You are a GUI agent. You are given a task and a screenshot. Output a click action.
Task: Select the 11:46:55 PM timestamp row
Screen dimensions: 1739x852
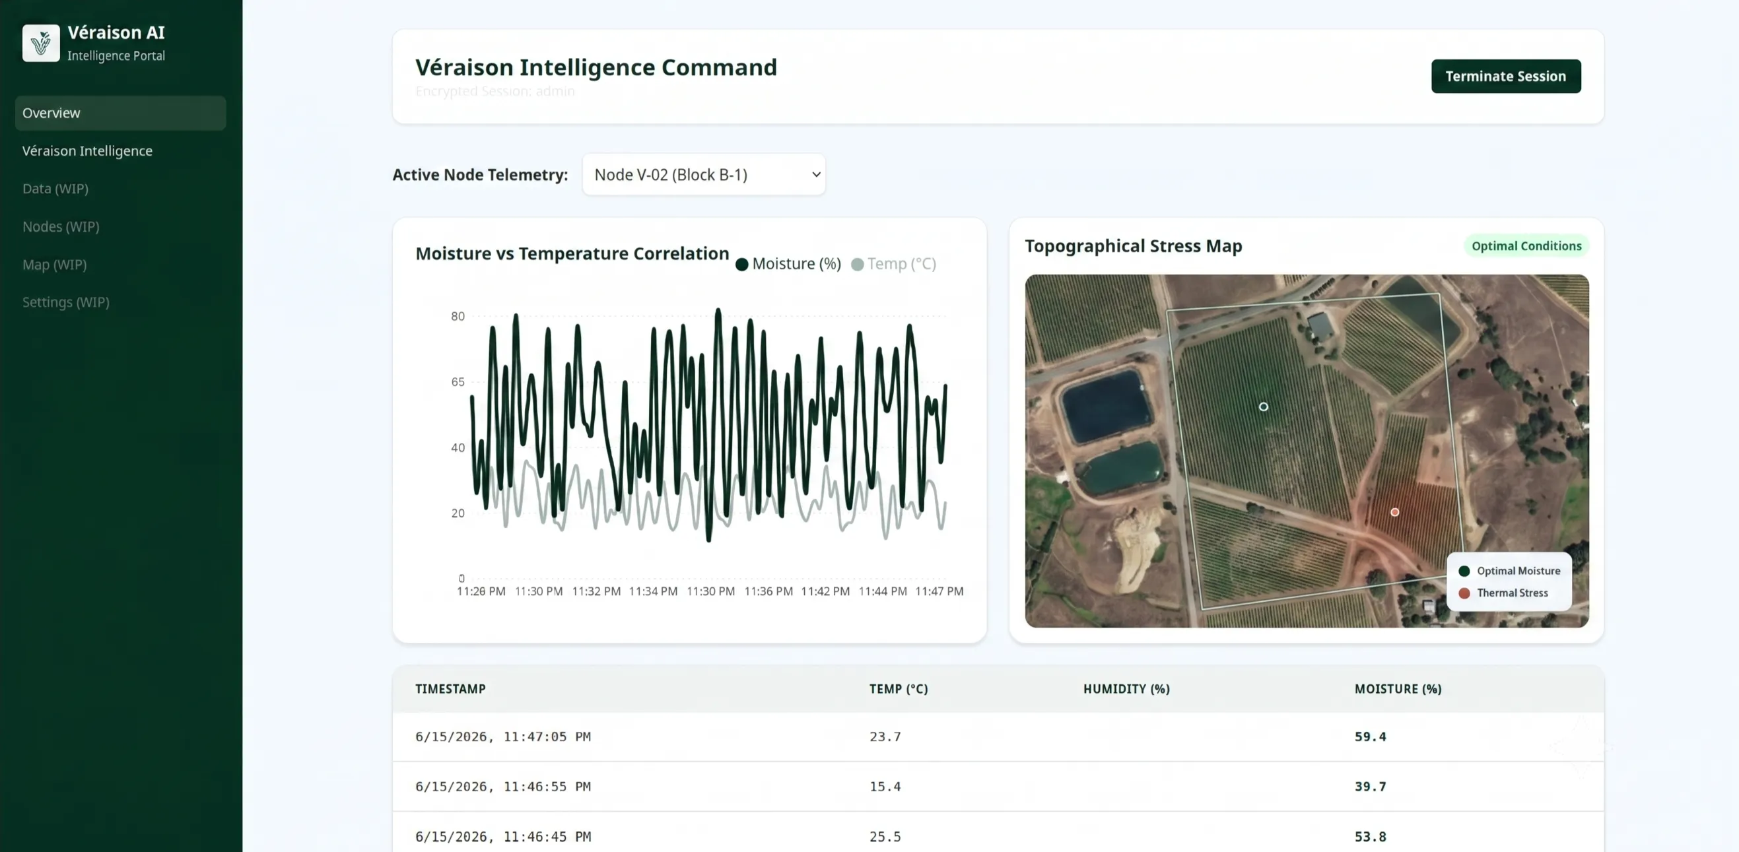click(998, 787)
